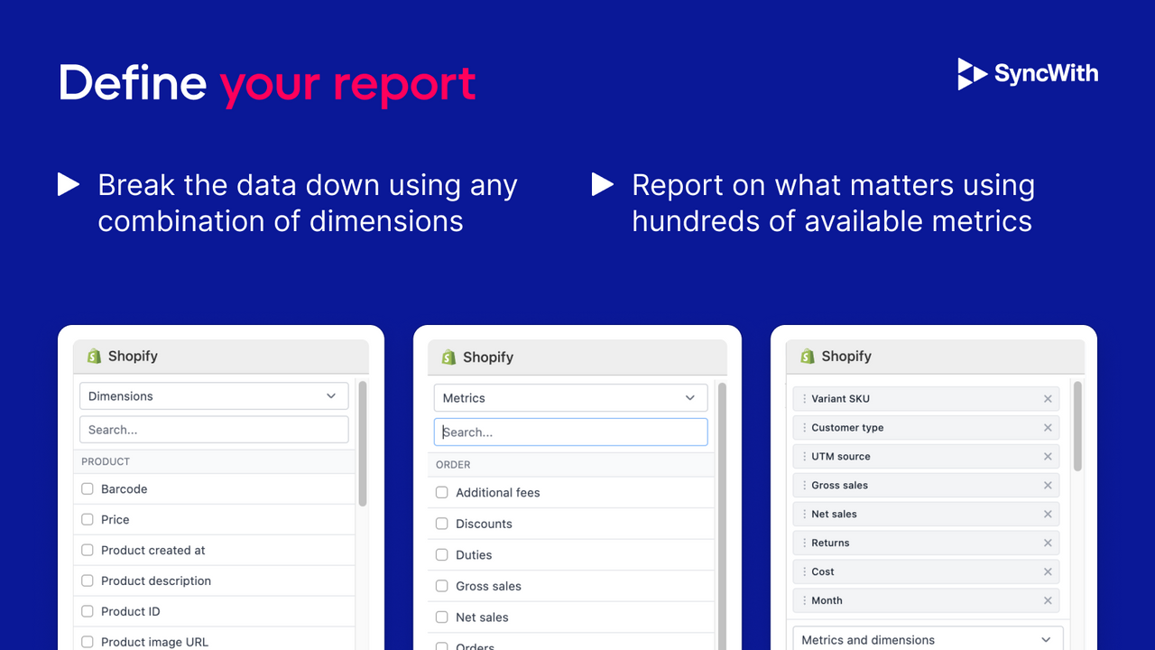Click the PRODUCT section heading
This screenshot has width=1155, height=650.
click(106, 461)
